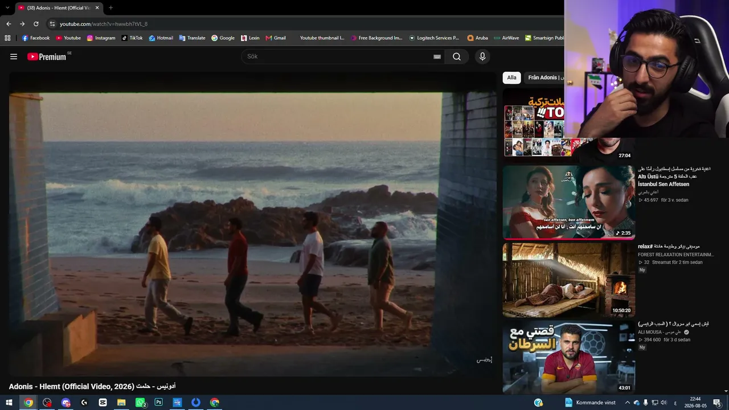Viewport: 729px width, 410px height.
Task: Select the Alla filter chip
Action: pyautogui.click(x=511, y=77)
